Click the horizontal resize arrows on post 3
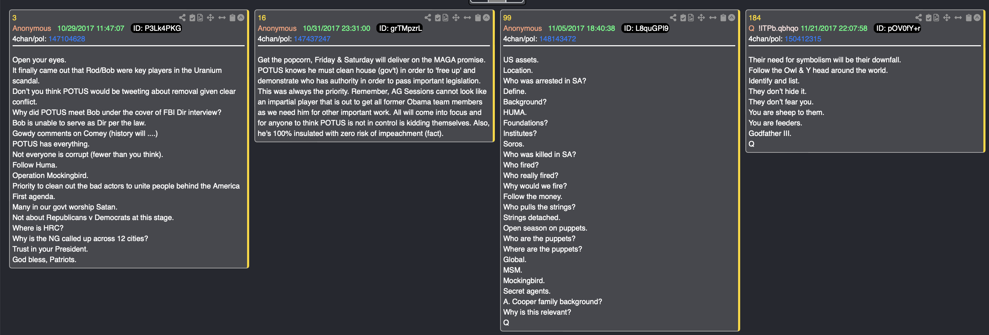The width and height of the screenshot is (989, 335). (x=222, y=18)
